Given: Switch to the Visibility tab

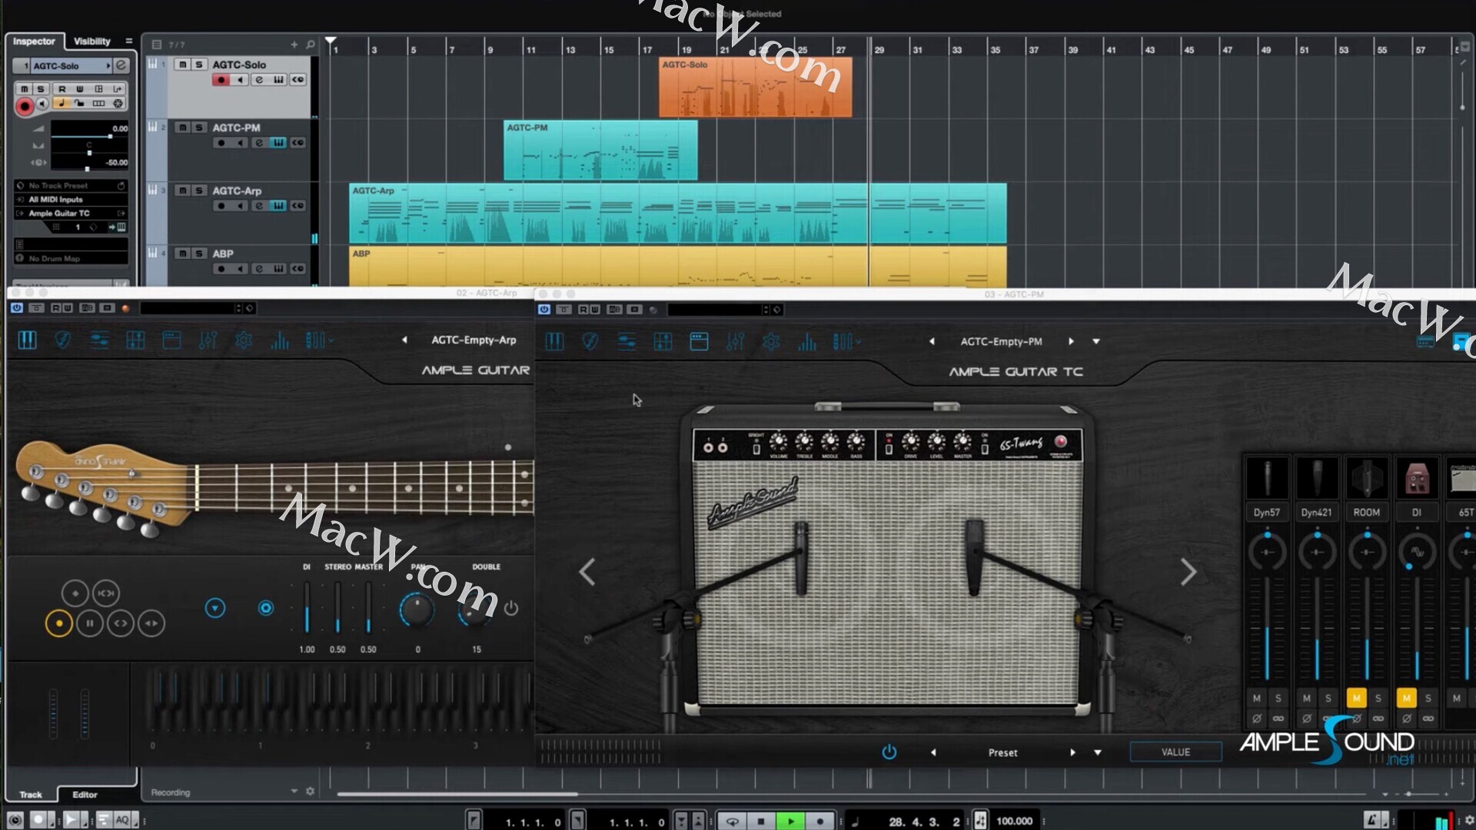Looking at the screenshot, I should coord(92,41).
